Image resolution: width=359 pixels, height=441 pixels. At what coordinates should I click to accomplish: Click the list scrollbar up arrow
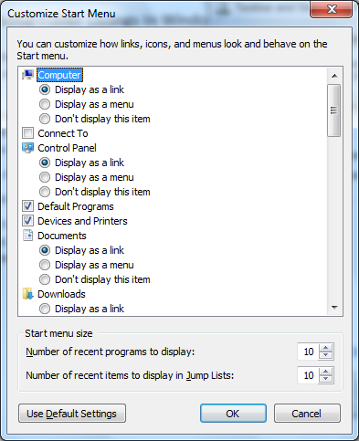(x=334, y=76)
